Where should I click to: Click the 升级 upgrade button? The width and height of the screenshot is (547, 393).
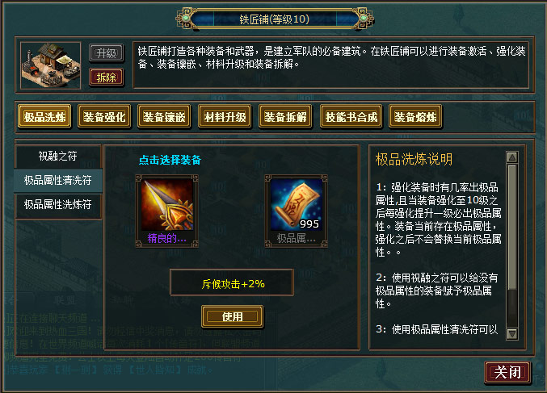coord(107,53)
